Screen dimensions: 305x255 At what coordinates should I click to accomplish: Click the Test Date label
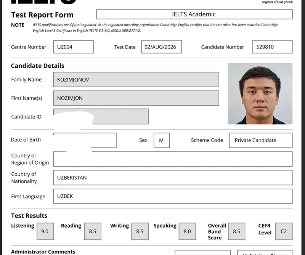coord(125,47)
